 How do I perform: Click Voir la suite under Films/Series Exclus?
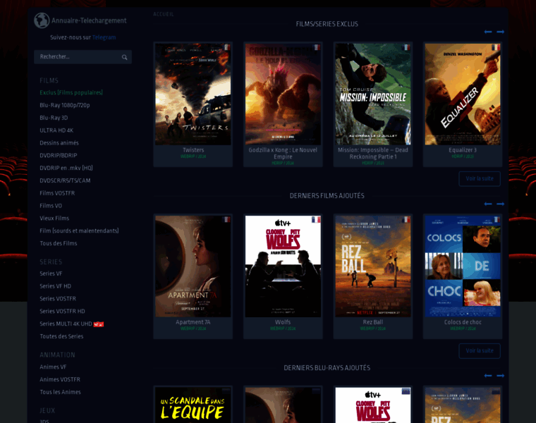tap(480, 178)
